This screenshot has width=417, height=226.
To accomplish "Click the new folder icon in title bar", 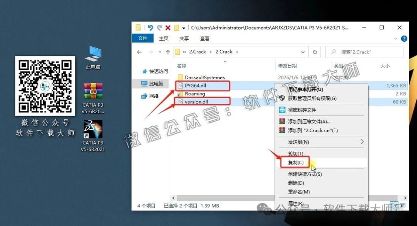I will click(176, 28).
